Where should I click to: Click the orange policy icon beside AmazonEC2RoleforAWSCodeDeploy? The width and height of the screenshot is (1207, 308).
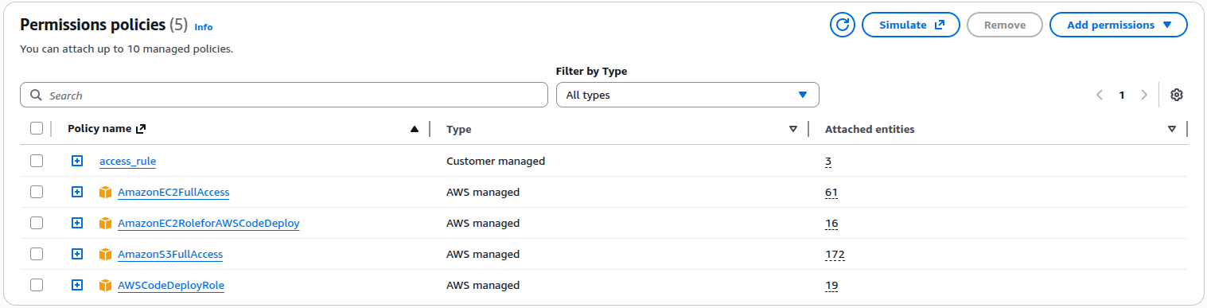(106, 224)
